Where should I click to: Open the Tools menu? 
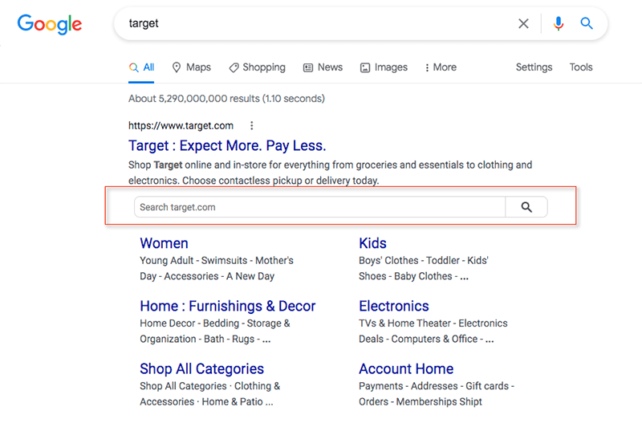581,67
